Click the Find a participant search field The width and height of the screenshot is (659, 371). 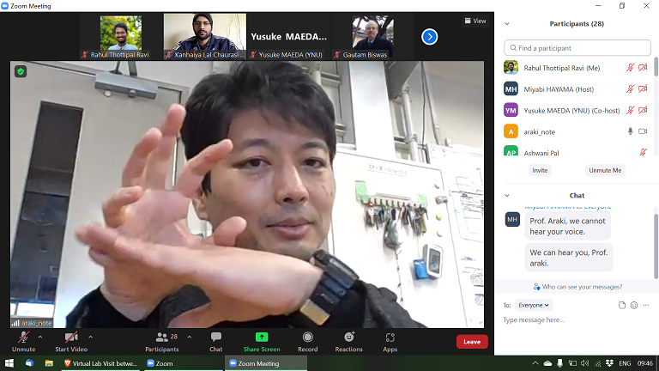(x=577, y=48)
